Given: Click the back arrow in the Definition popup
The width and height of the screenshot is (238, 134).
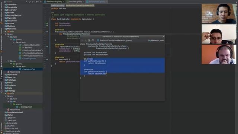Looking at the screenshot, I should point(83,40).
